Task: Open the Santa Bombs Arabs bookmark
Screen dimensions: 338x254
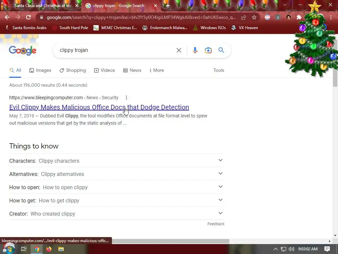Action: tap(26, 28)
